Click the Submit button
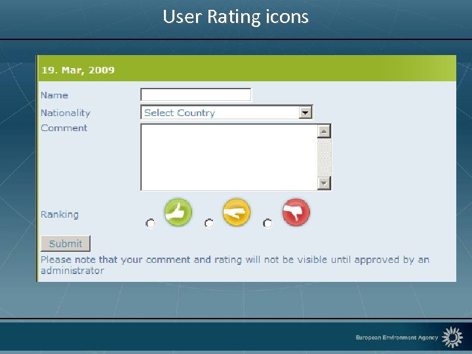Viewport: 472px width, 354px height. [66, 243]
